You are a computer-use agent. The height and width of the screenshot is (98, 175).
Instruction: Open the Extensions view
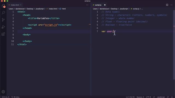pyautogui.click(x=3, y=34)
